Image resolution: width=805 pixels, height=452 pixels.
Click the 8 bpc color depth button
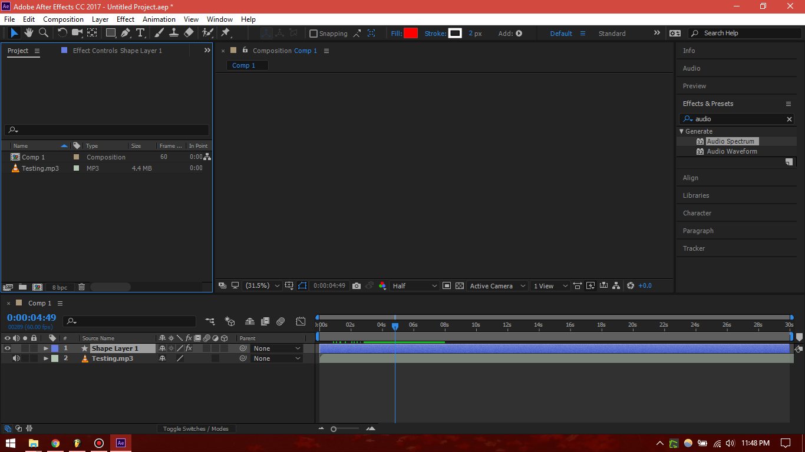pos(60,287)
